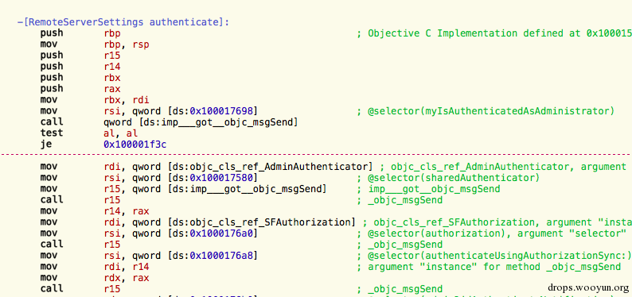Select the 'mov r14, rax' instruction
This screenshot has height=297, width=632.
[95, 210]
